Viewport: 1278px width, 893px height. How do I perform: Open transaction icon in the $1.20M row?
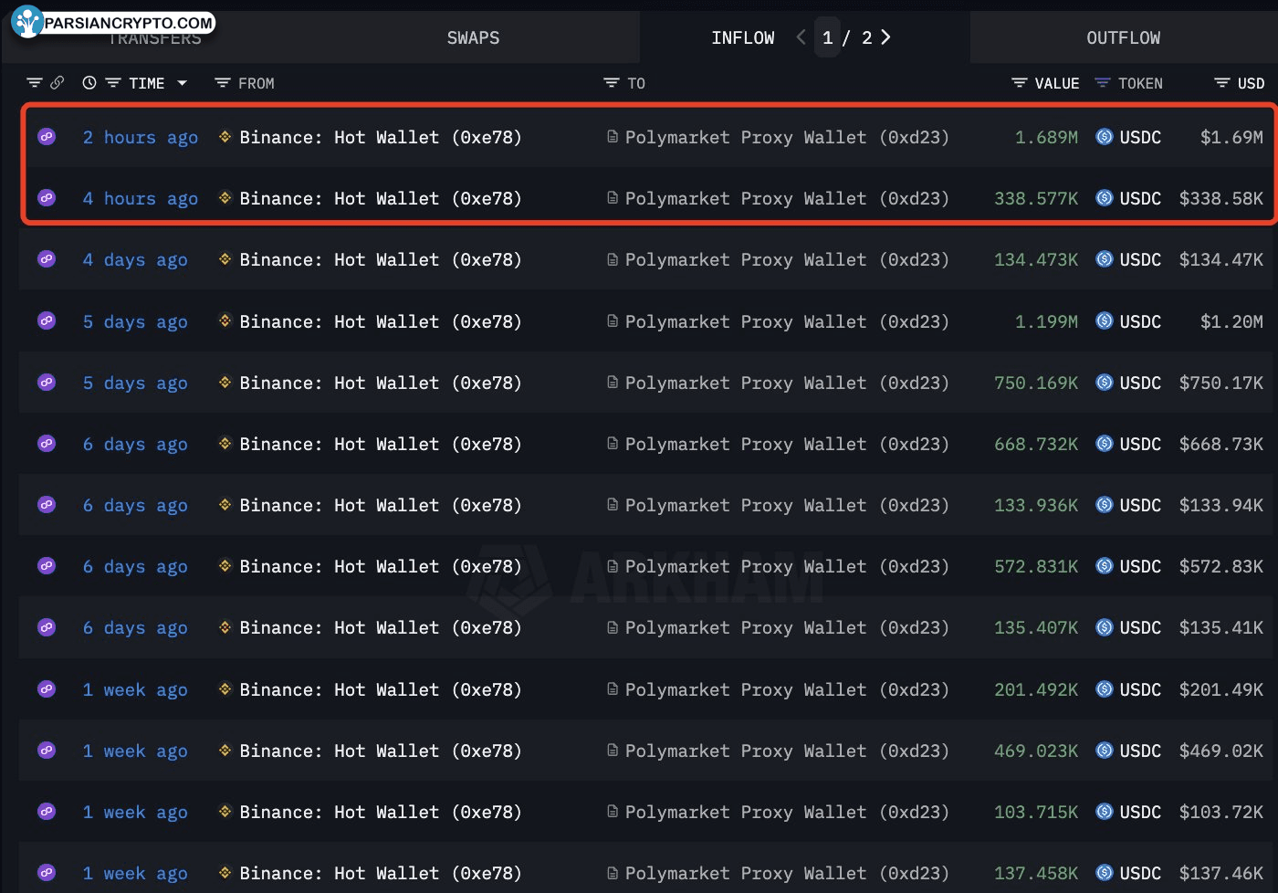coord(47,321)
